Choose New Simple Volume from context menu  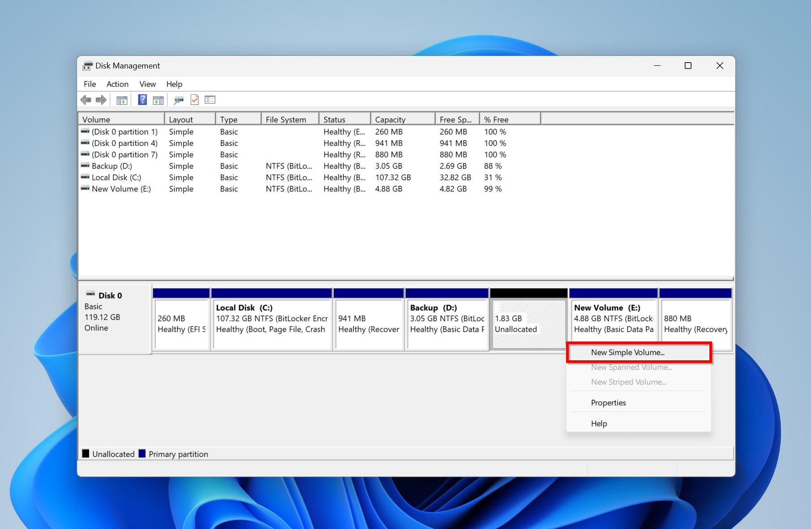[x=627, y=352]
